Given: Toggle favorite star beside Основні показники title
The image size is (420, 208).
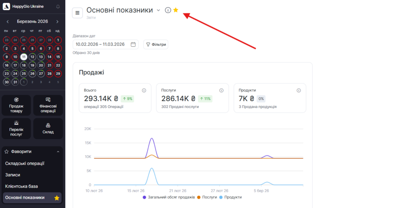Looking at the screenshot, I should pyautogui.click(x=176, y=10).
